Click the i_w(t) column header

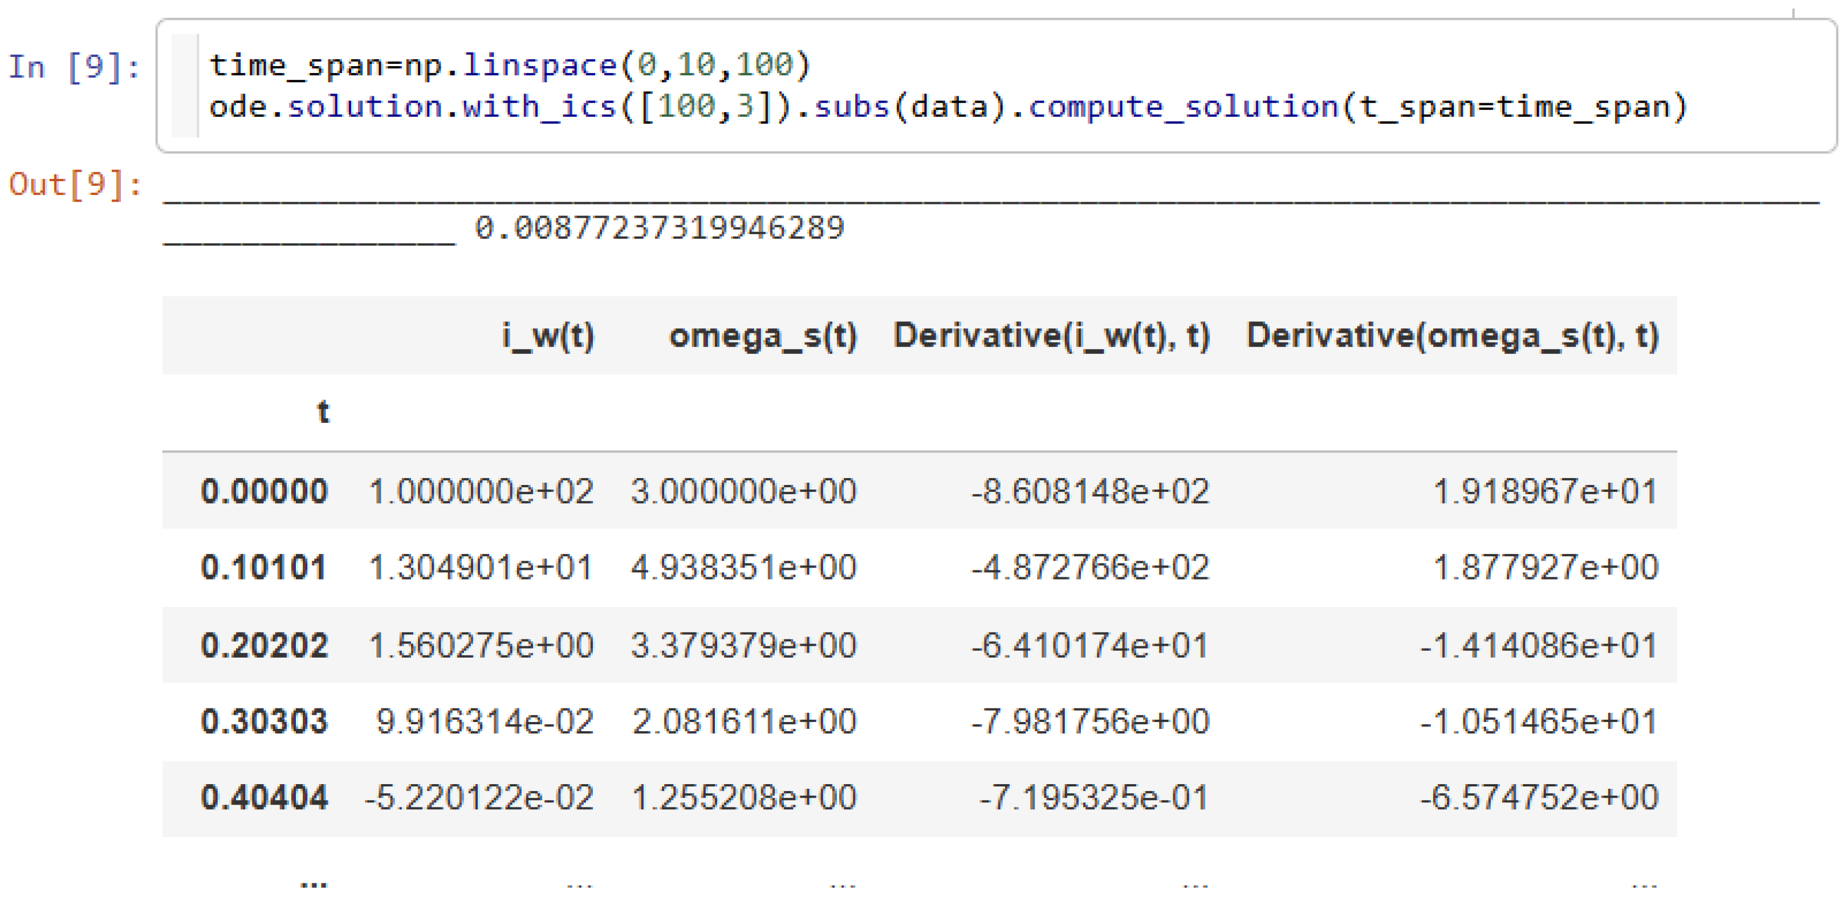[x=548, y=335]
